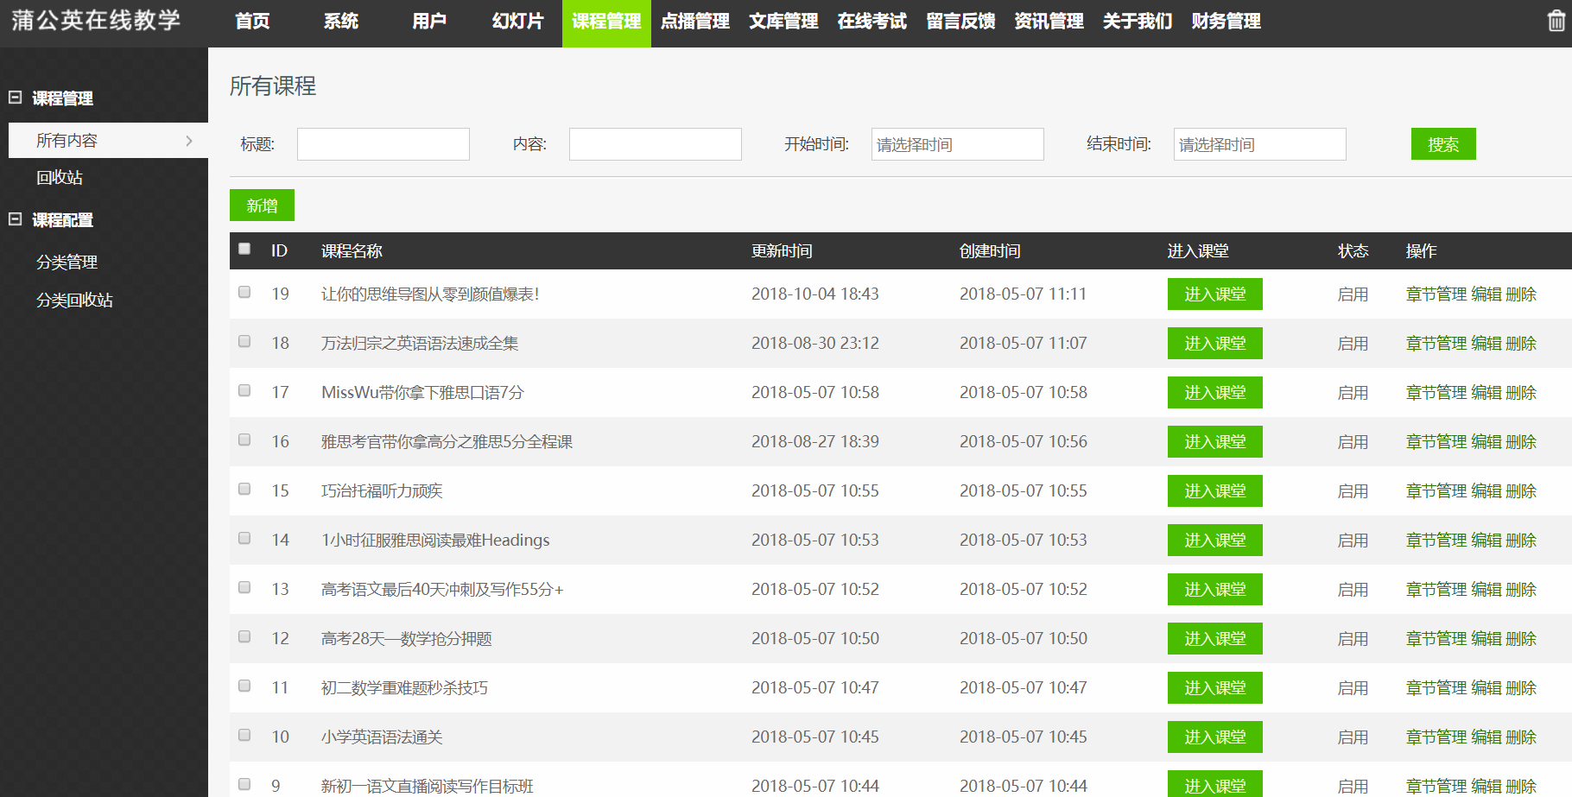Viewport: 1572px width, 797px height.
Task: Open 章节管理 for course 19
Action: (x=1436, y=294)
